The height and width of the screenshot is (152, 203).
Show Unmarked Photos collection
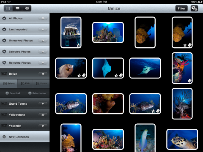click(25, 41)
